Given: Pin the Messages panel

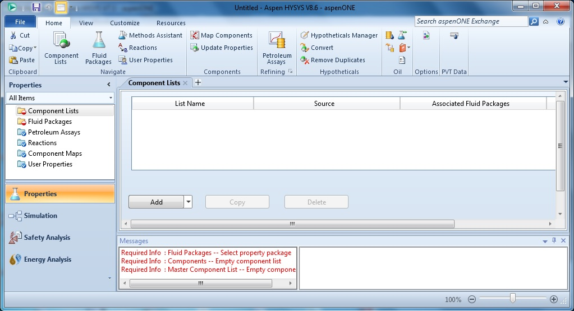Looking at the screenshot, I should (x=554, y=240).
